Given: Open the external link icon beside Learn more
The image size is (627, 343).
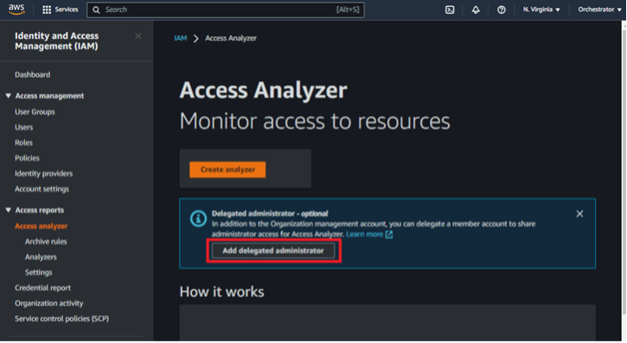Looking at the screenshot, I should click(389, 234).
